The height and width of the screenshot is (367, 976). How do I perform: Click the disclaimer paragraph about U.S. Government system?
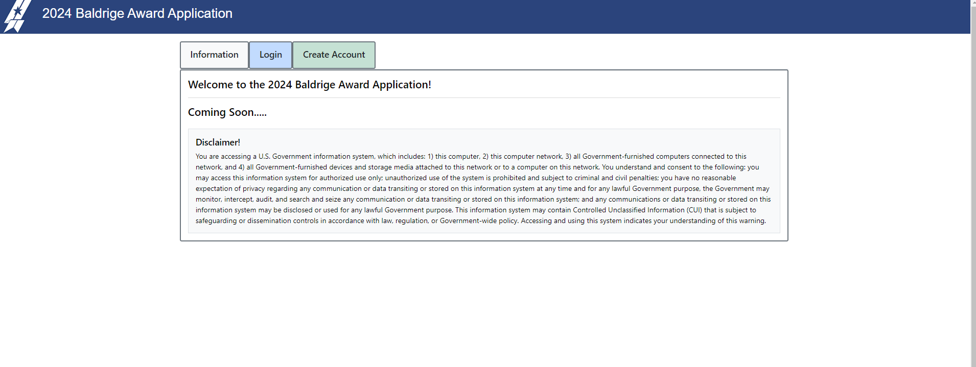[x=483, y=188]
